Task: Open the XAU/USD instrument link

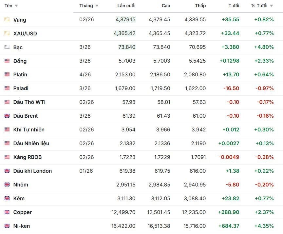Action: [25, 33]
